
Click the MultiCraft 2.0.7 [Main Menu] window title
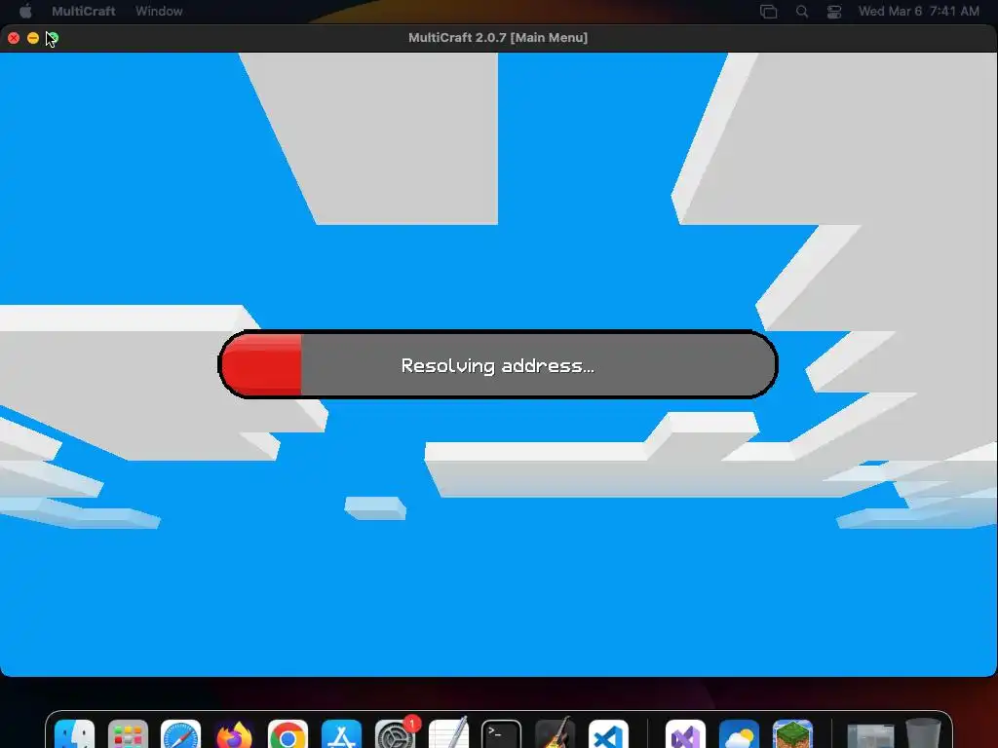(498, 38)
